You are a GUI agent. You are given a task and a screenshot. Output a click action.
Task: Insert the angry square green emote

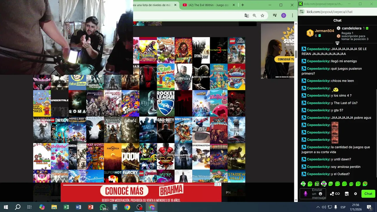tap(317, 184)
